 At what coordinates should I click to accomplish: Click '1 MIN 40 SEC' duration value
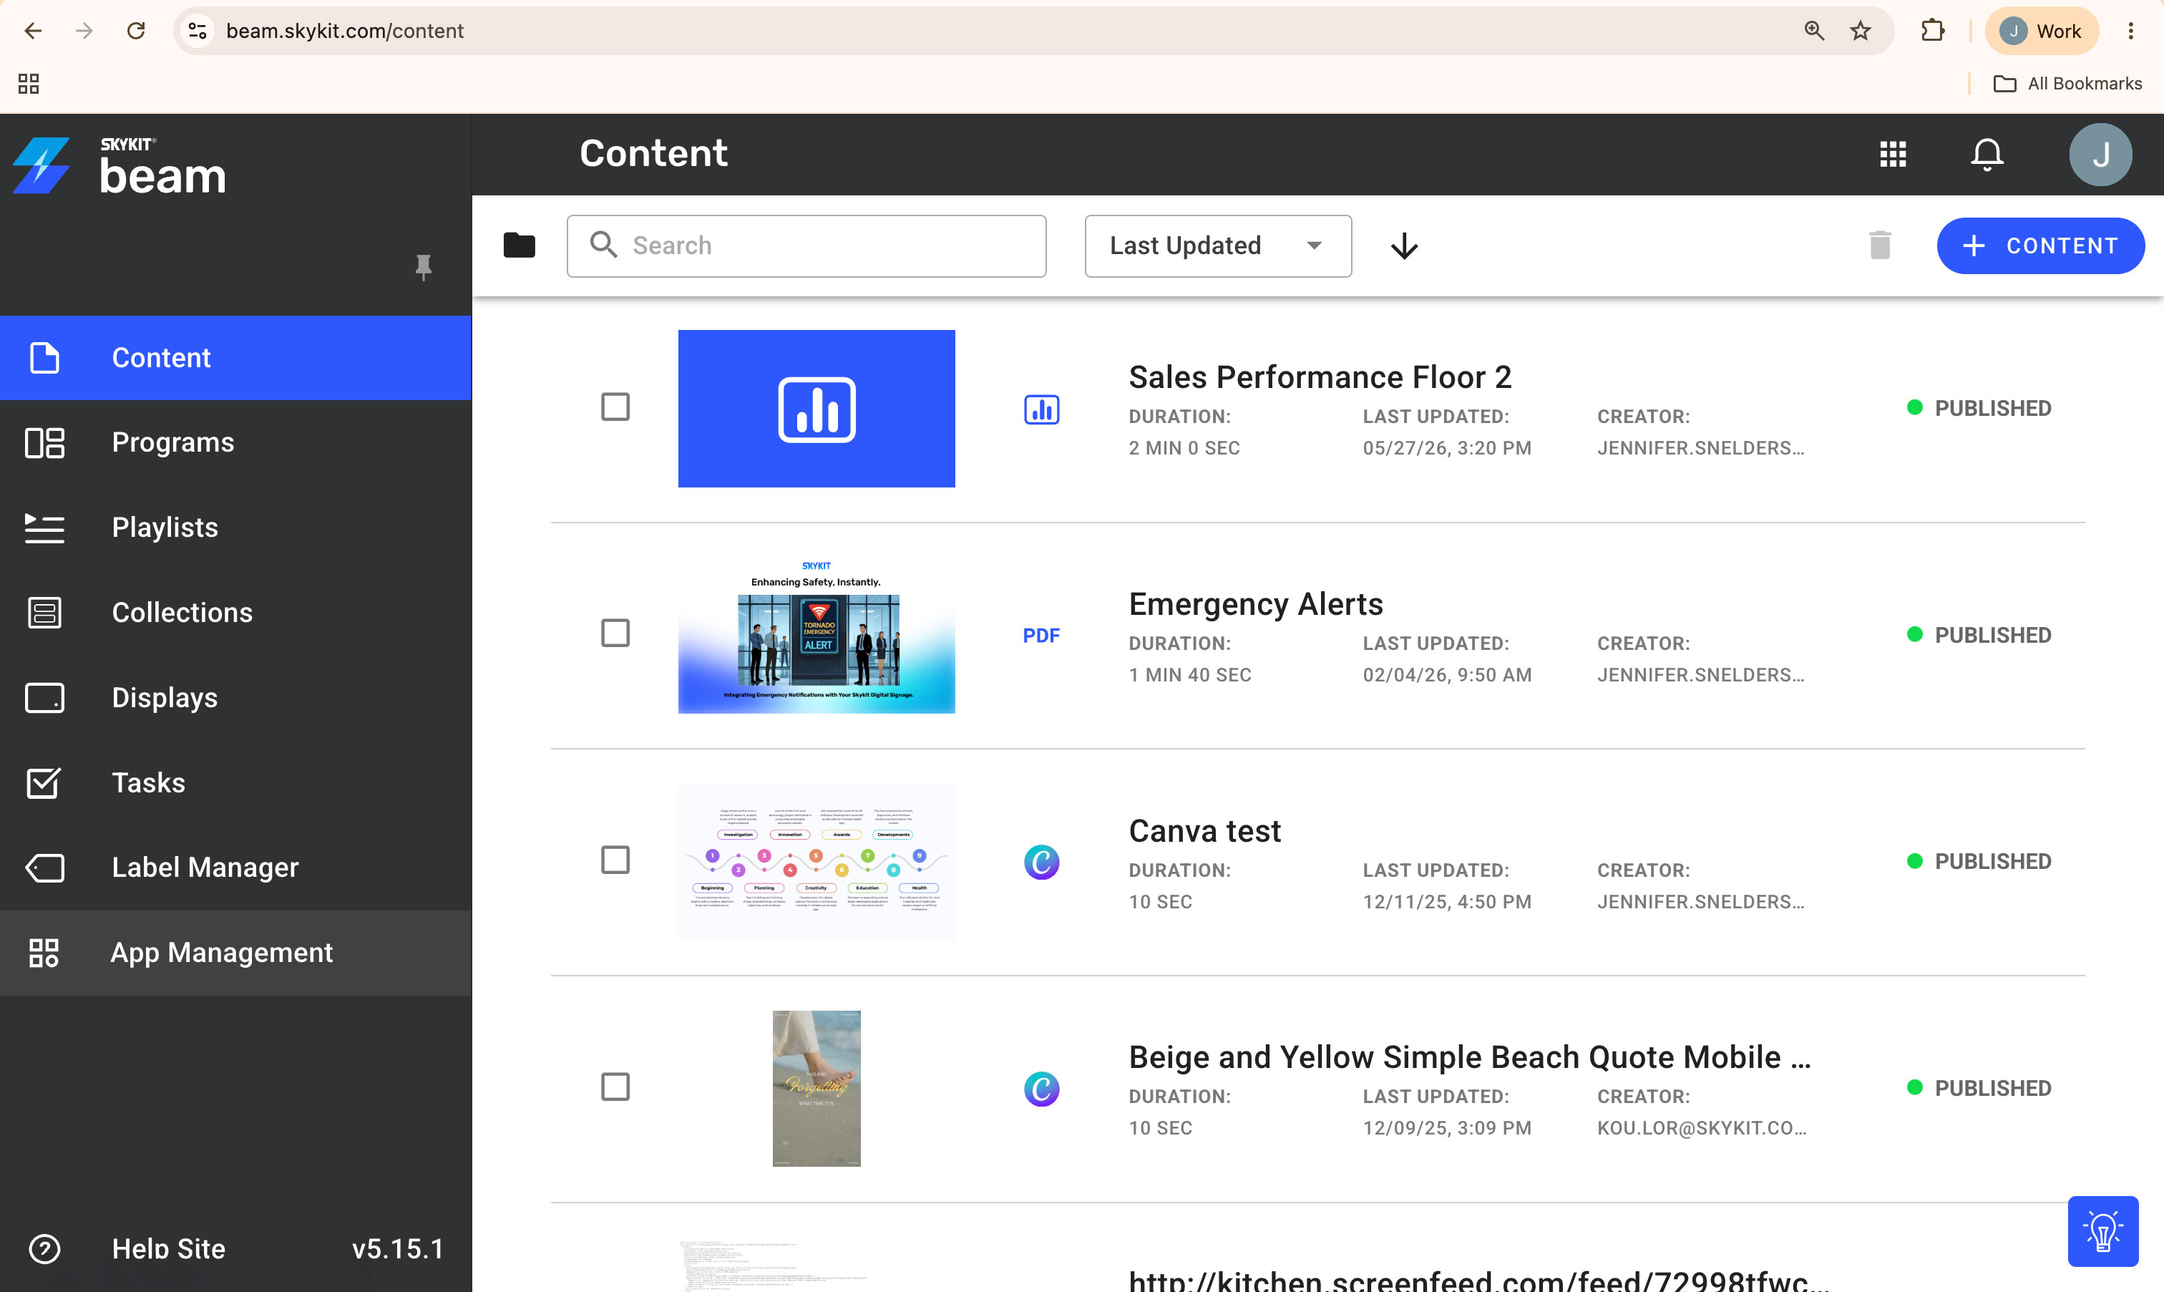click(x=1189, y=675)
